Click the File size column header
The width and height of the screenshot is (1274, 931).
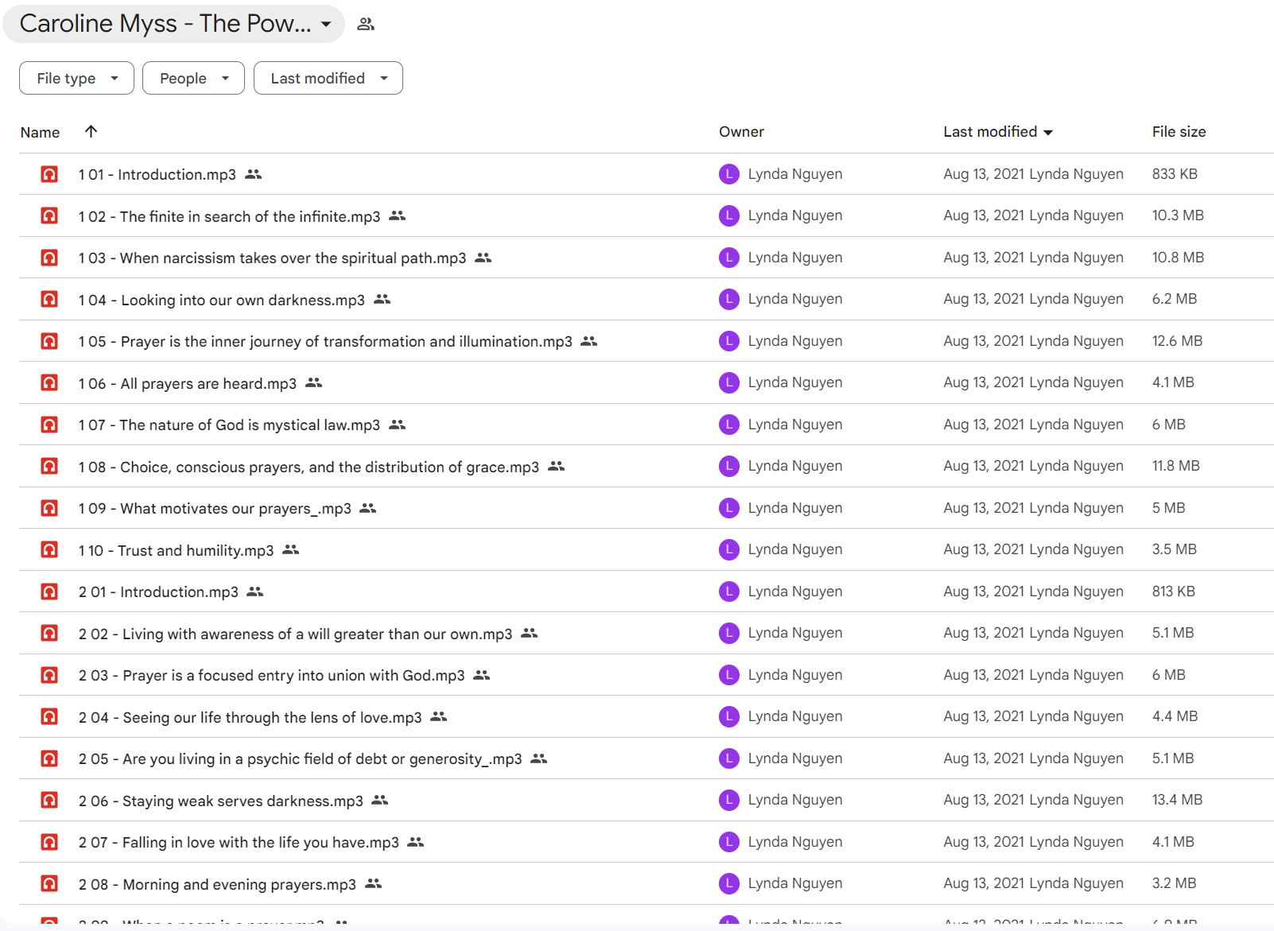coord(1179,132)
